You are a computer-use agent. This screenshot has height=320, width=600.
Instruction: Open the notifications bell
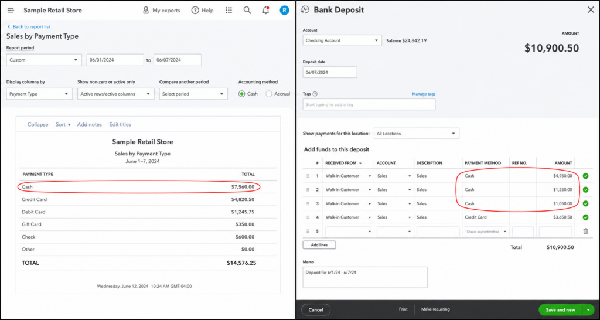(266, 11)
